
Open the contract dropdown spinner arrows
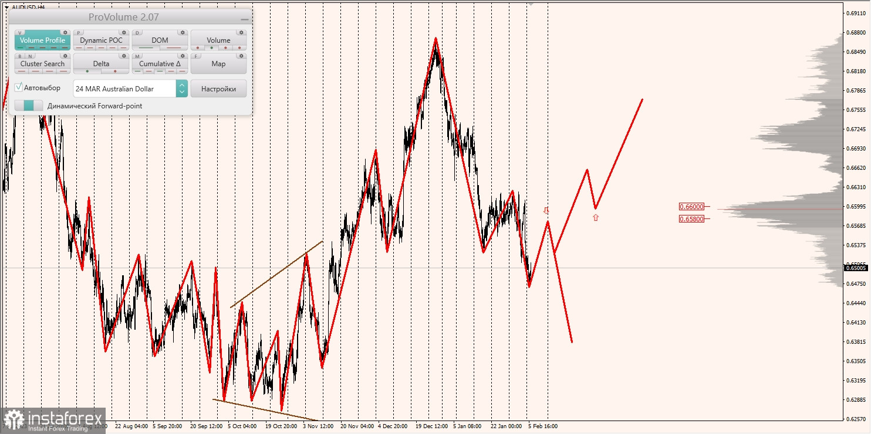pyautogui.click(x=182, y=88)
